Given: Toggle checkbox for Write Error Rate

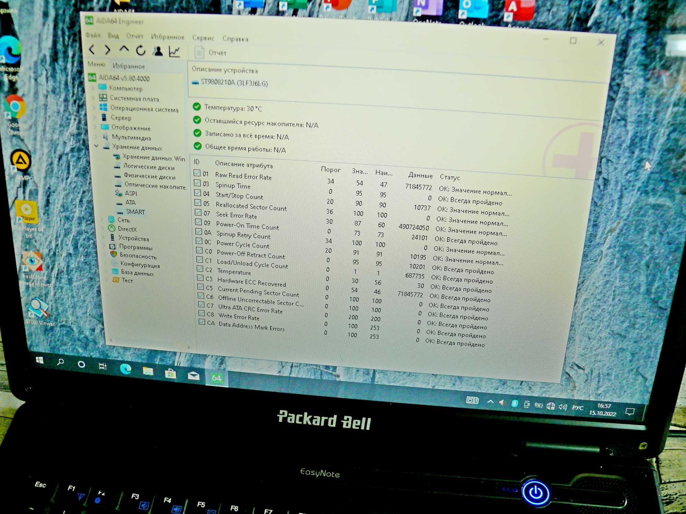Looking at the screenshot, I should click(202, 313).
